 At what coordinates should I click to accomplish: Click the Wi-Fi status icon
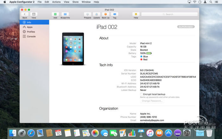(195, 2)
